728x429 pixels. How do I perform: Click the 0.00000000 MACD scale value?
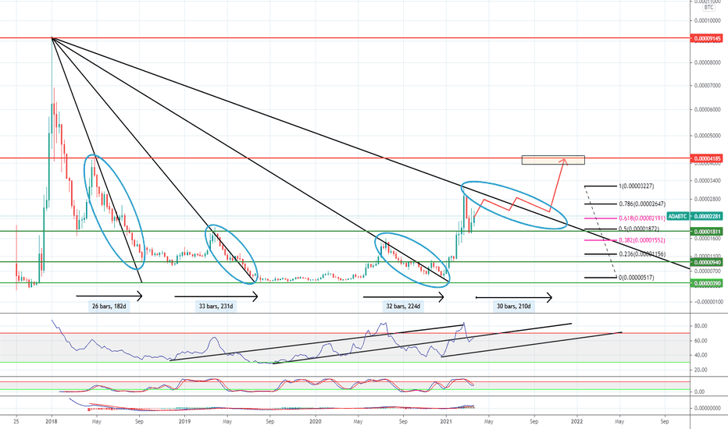click(708, 409)
